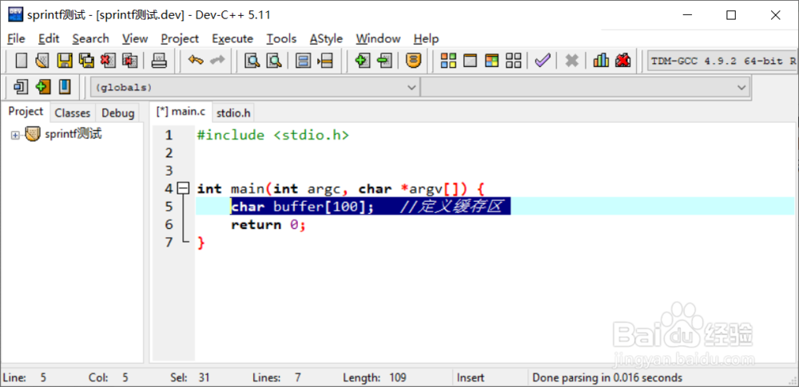The height and width of the screenshot is (387, 799).
Task: Open the View menu
Action: point(135,38)
